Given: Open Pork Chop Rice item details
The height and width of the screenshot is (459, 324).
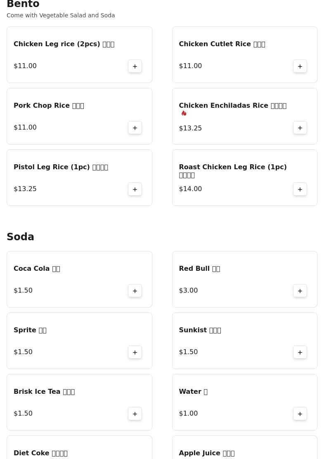Looking at the screenshot, I should pos(49,106).
